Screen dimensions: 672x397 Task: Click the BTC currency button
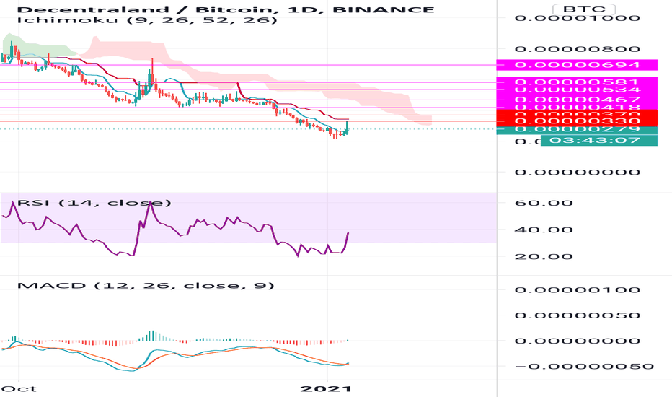[x=584, y=9]
